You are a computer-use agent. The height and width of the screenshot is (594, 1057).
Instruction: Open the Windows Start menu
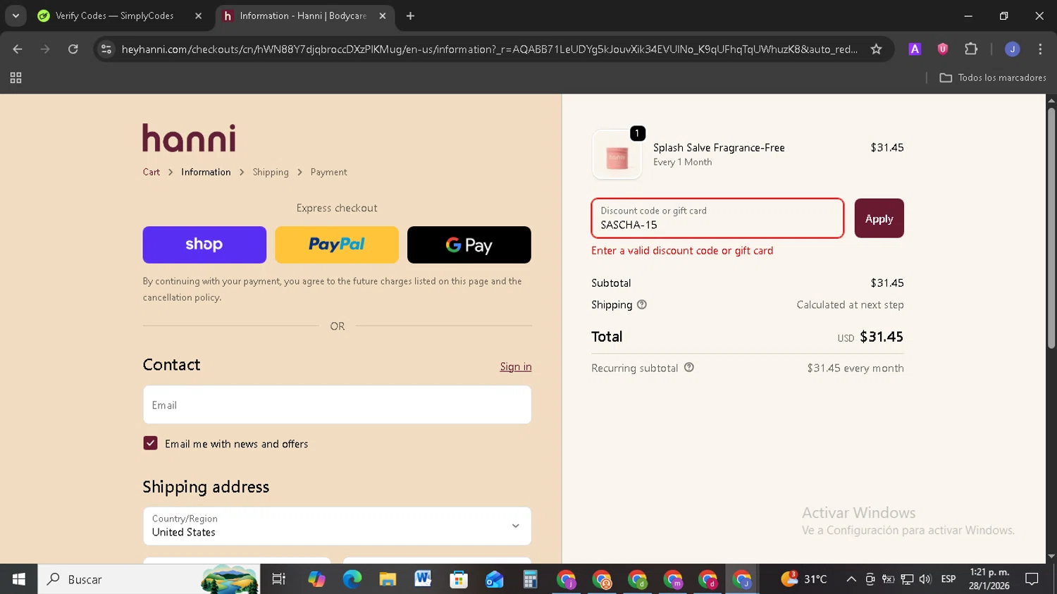[x=18, y=579]
